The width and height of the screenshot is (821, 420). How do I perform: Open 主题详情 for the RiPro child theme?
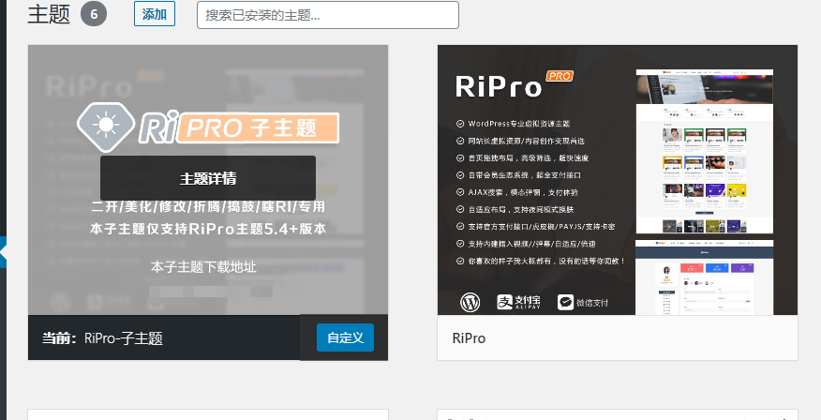(x=208, y=178)
